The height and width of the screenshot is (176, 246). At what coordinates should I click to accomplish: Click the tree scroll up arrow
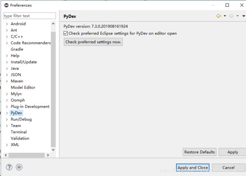click(x=53, y=24)
